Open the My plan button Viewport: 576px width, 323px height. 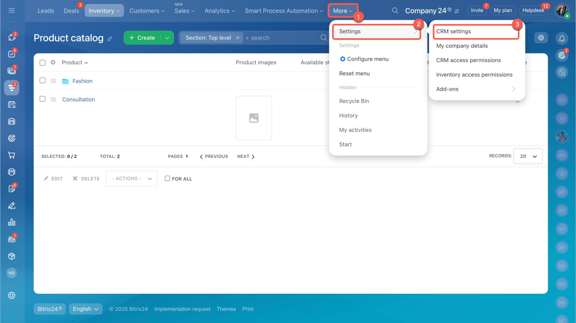coord(503,10)
